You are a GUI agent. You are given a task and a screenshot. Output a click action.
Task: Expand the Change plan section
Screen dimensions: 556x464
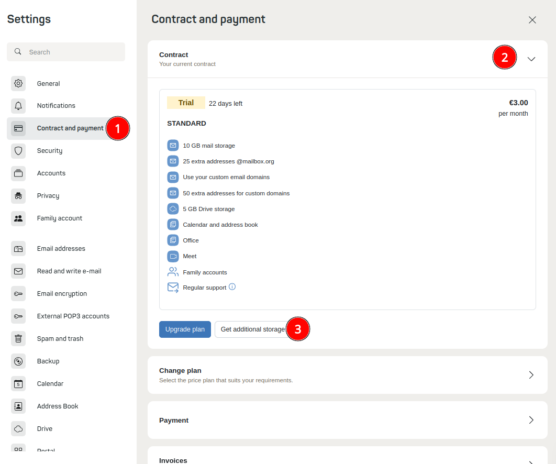point(531,375)
